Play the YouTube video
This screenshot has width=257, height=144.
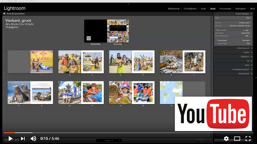(10, 139)
